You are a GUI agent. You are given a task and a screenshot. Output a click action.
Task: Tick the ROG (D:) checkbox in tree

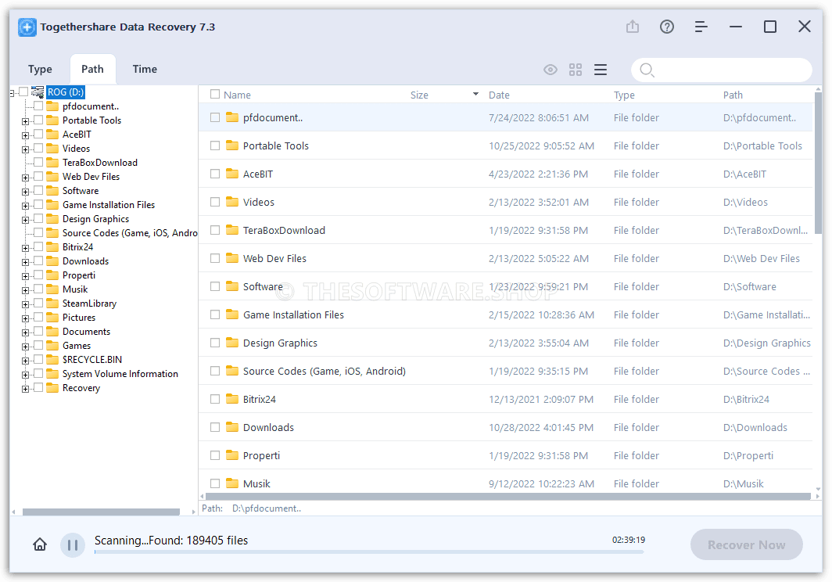pos(23,92)
